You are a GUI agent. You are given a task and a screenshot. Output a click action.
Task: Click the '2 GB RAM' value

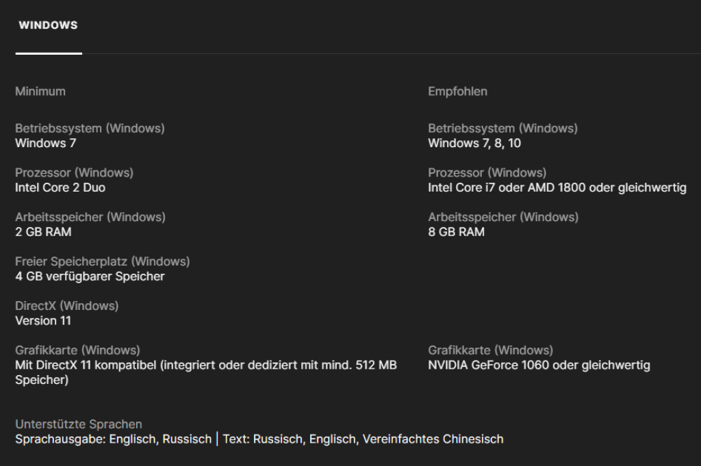point(43,232)
